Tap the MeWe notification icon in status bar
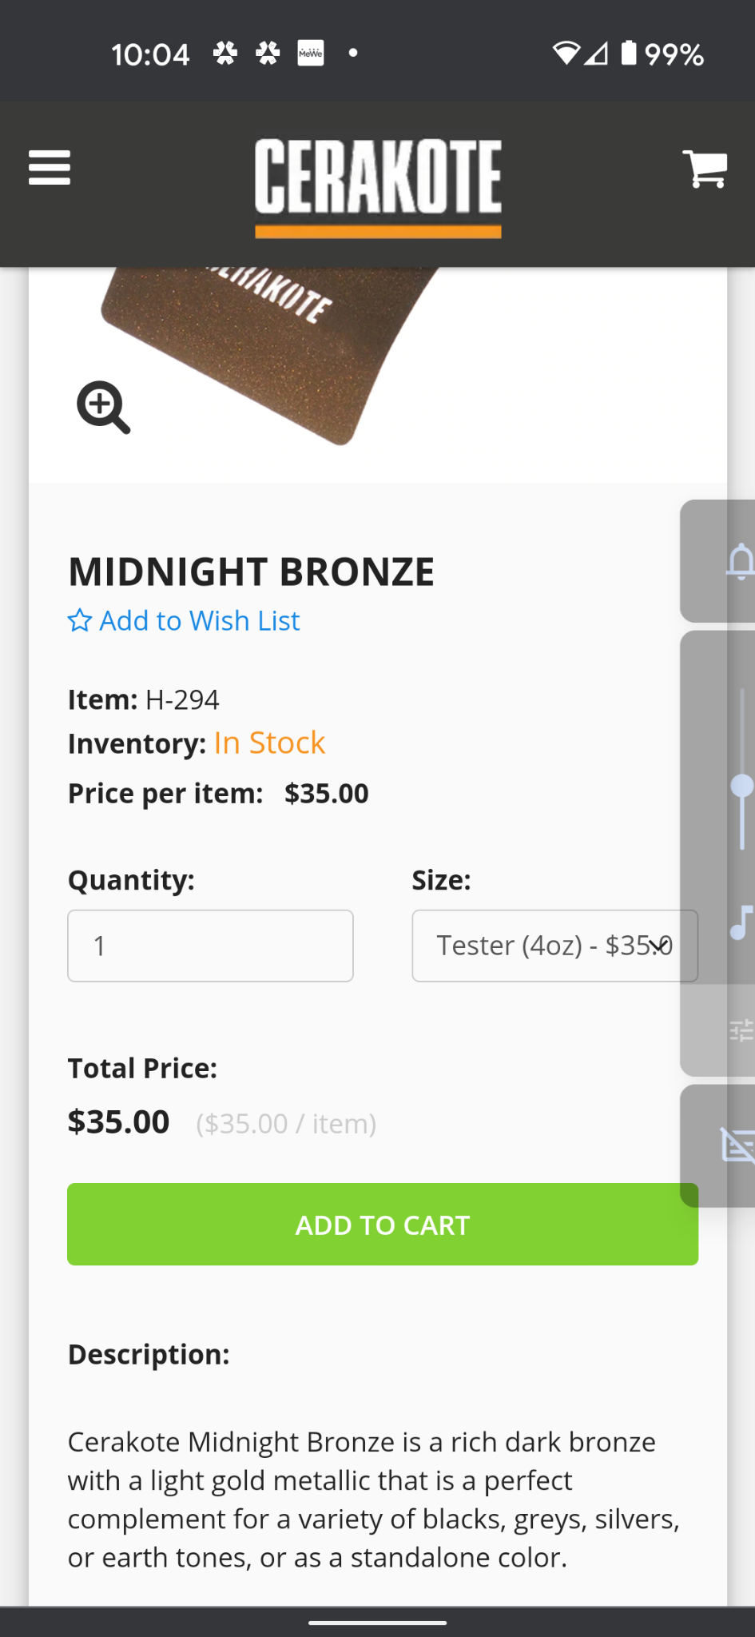Image resolution: width=755 pixels, height=1637 pixels. pos(311,54)
